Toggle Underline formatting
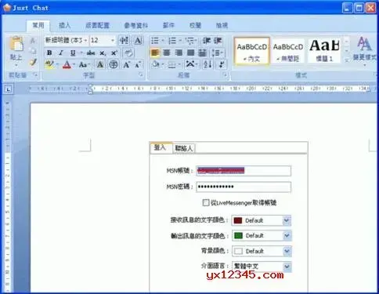This screenshot has height=294, width=379. click(73, 53)
